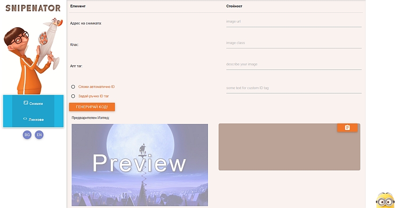Click the Алт таг: label

76,66
